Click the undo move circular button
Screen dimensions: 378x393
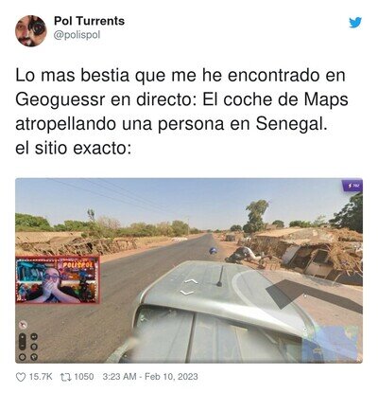pos(34,336)
